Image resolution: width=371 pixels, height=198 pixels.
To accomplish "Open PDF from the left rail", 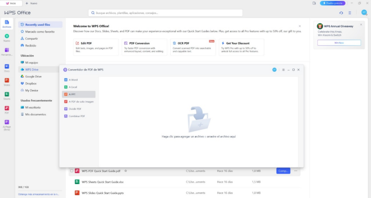I will (x=7, y=110).
